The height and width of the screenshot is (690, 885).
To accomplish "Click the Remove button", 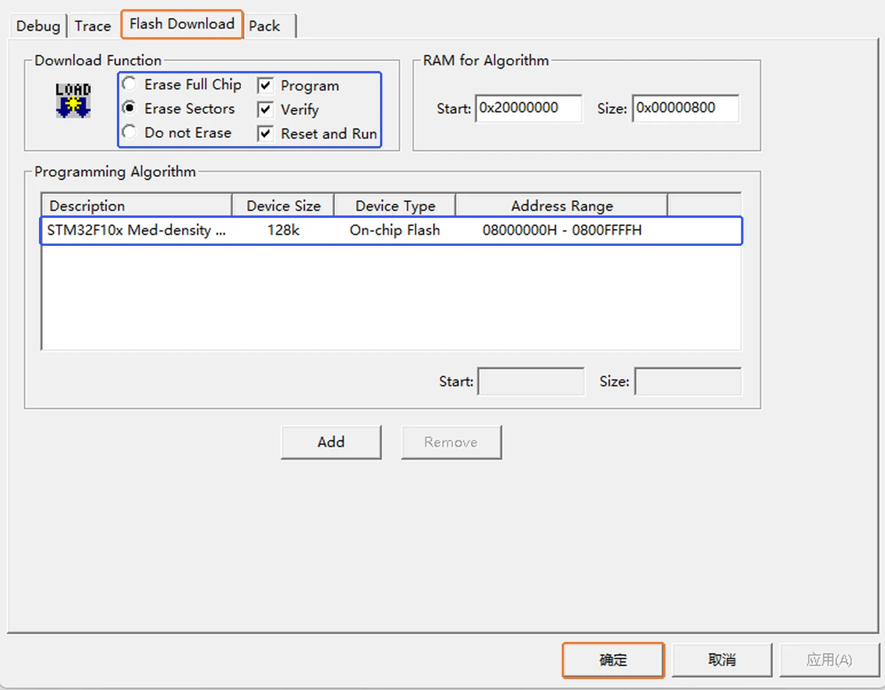I will point(451,442).
